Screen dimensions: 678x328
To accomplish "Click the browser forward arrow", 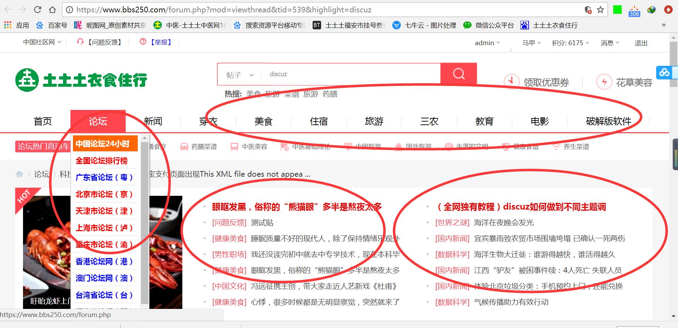I will tap(22, 10).
